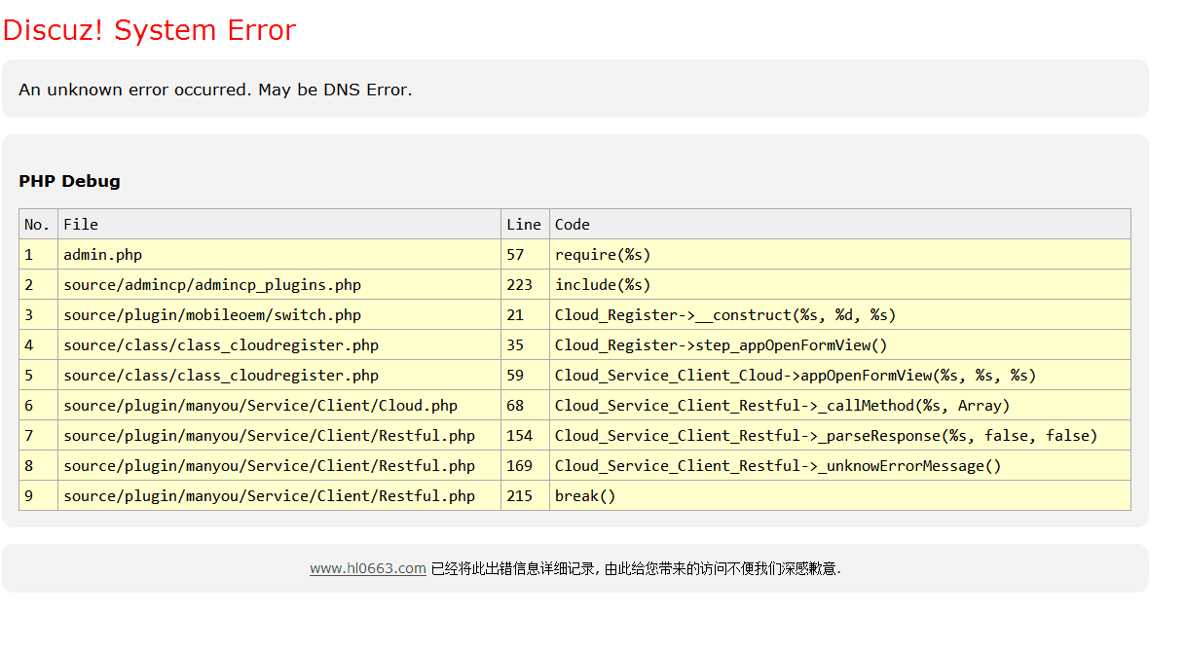1185x650 pixels.
Task: Select source/adminncp/admincp_plugins.php cell
Action: tap(279, 285)
